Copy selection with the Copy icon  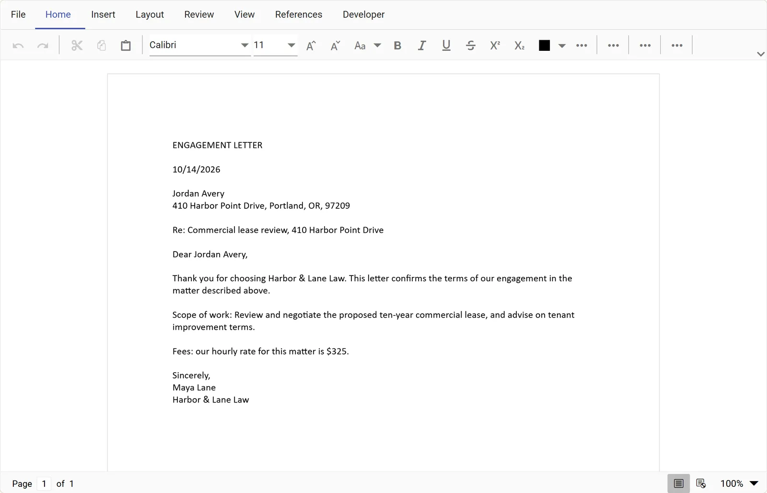pos(101,46)
